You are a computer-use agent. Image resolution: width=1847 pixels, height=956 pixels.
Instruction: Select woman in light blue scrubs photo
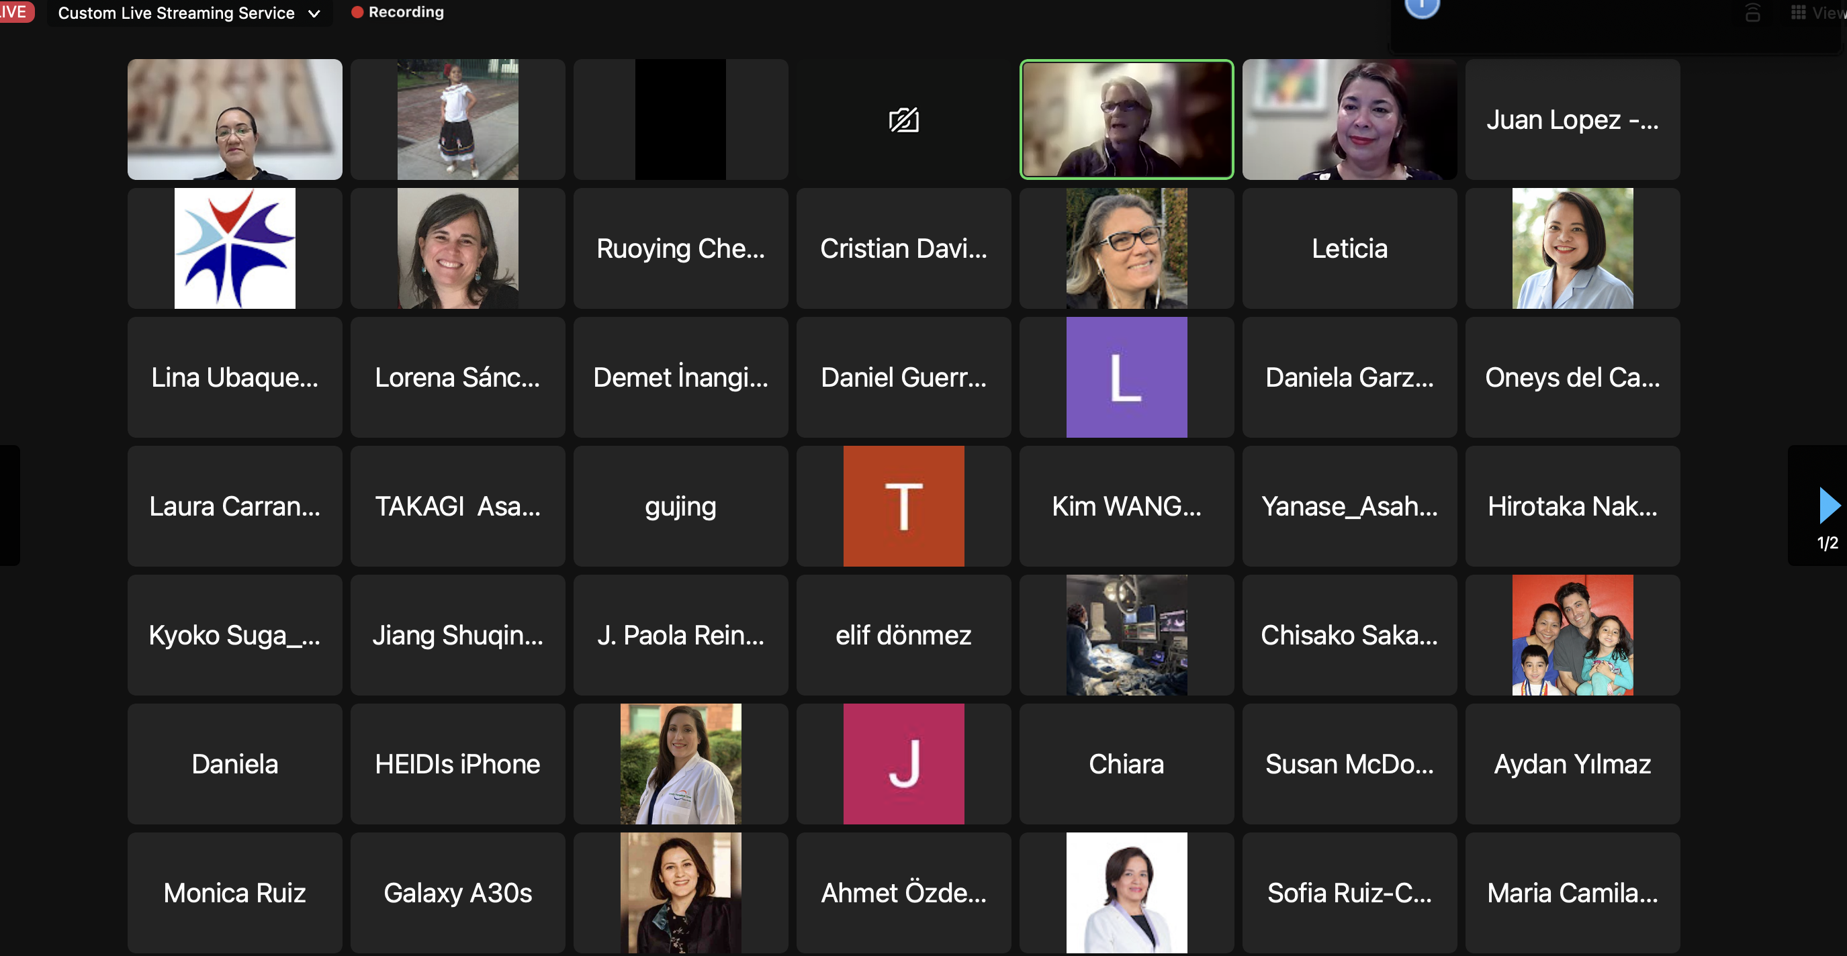pos(1572,248)
